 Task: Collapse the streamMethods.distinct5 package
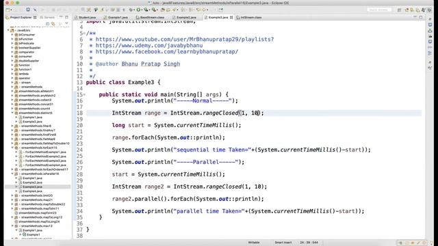pyautogui.click(x=12, y=113)
